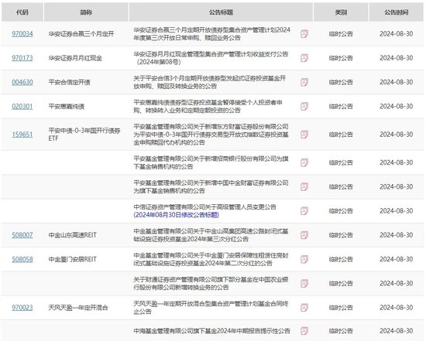Open title 天风天盈一年定期开放混合型 合同终止公告
Screen dimensions: 426x341
pos(211,308)
